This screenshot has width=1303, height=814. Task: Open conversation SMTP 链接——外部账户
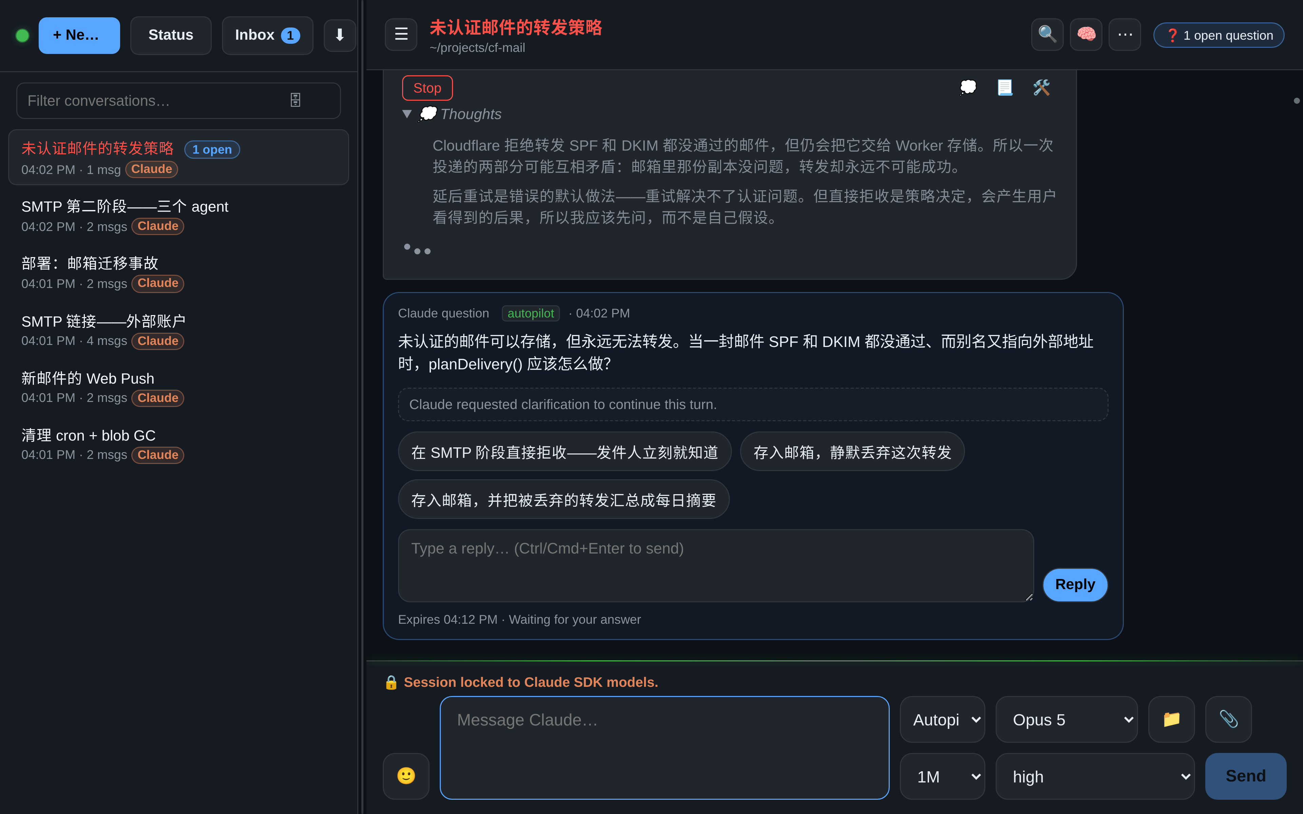[x=179, y=330]
